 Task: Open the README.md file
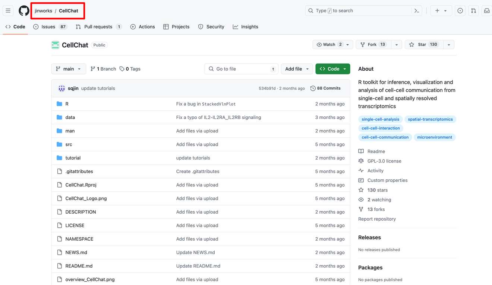(x=79, y=266)
